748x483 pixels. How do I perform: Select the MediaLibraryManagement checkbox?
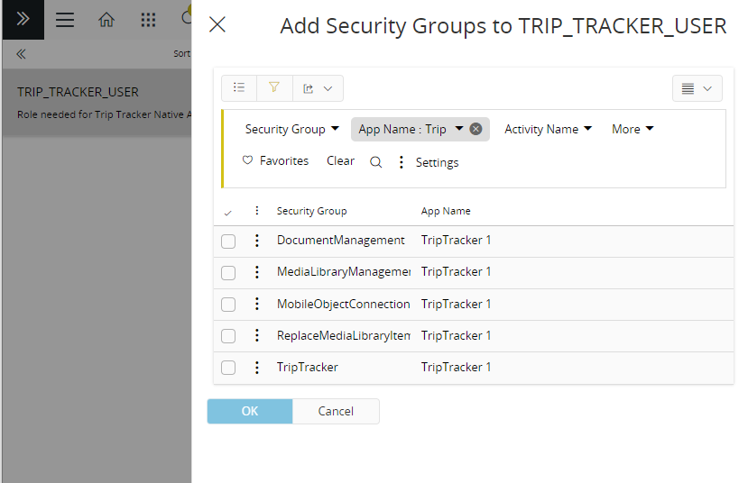(228, 272)
